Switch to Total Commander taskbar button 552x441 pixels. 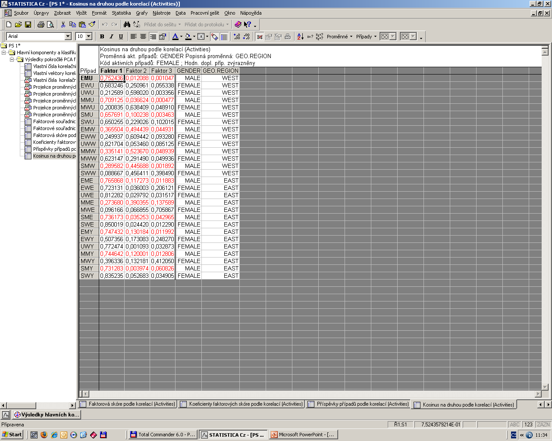[x=163, y=435]
